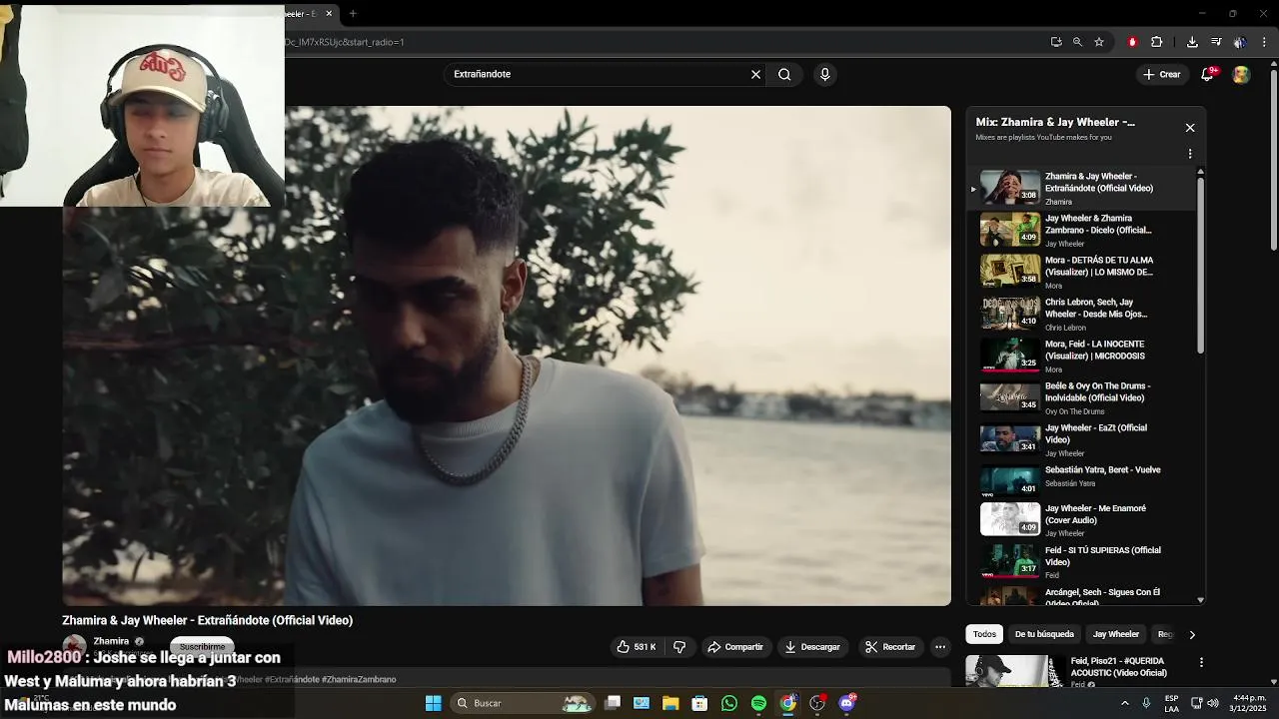The image size is (1279, 719).
Task: Select the Jay Wheeler filter chip
Action: pos(1115,634)
